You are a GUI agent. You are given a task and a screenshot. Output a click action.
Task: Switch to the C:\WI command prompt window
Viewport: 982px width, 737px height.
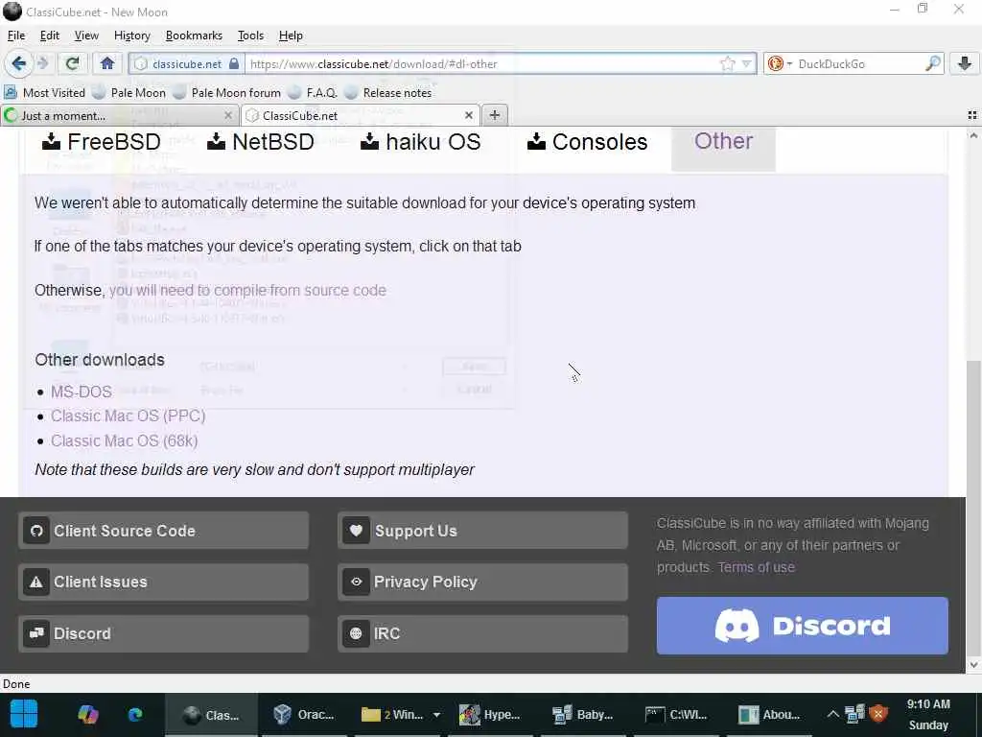(676, 714)
